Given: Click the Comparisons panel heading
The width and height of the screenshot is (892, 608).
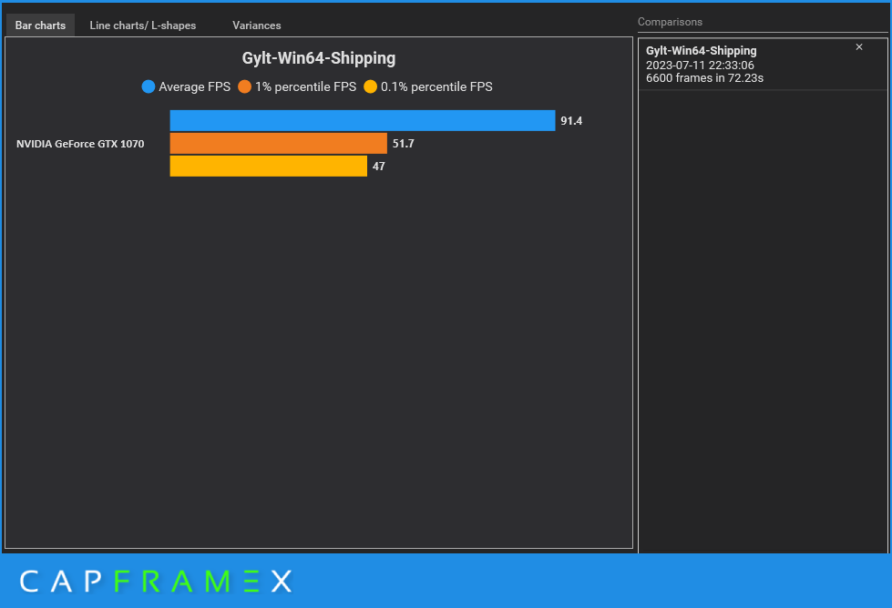Looking at the screenshot, I should (670, 22).
